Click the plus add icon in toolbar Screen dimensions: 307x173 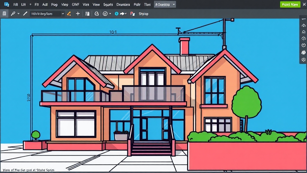78,14
